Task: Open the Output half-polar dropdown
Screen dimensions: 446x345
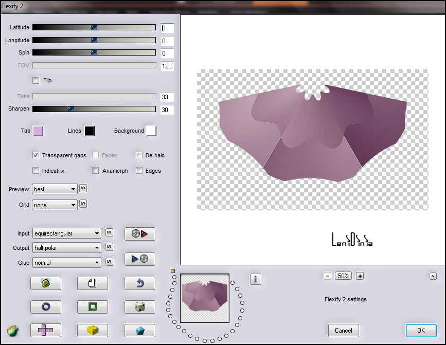Action: (x=67, y=248)
